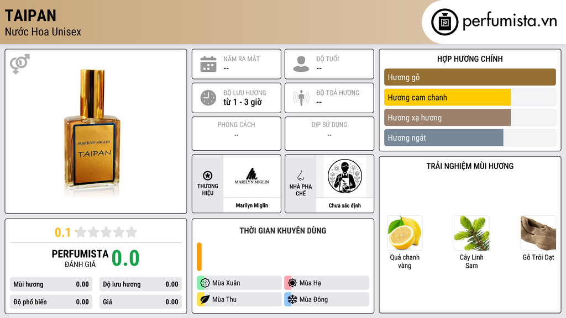Click the HỢP HƯƠNG CHÍNH heading

pyautogui.click(x=470, y=59)
